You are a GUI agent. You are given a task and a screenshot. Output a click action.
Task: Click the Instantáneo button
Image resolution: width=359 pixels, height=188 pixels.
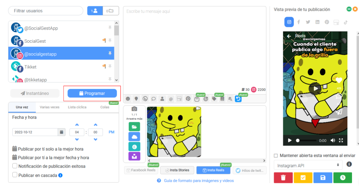35,93
